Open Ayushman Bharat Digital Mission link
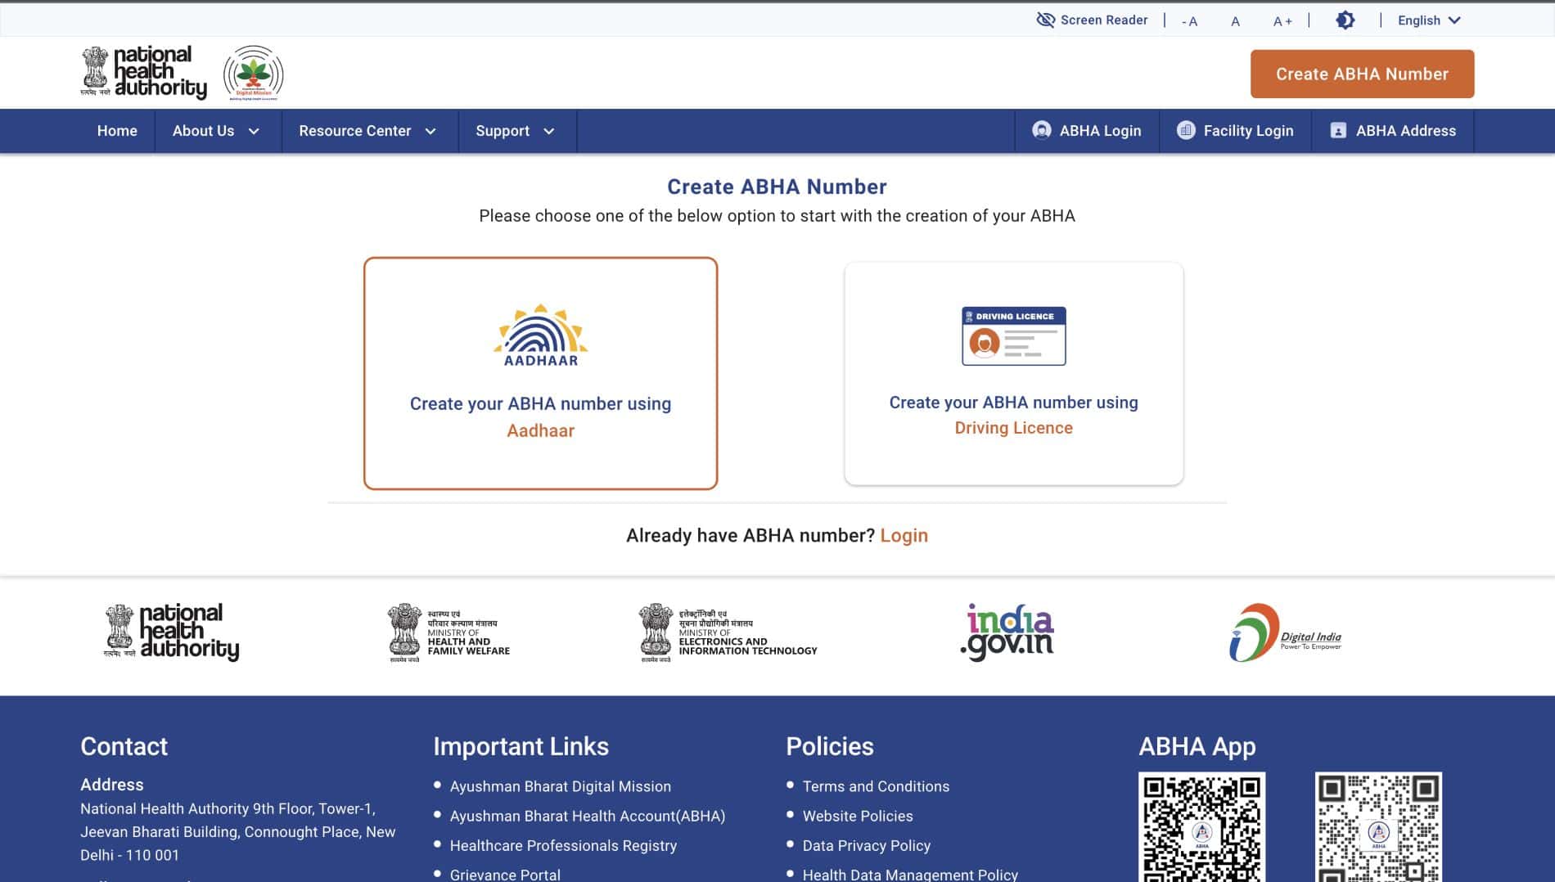Image resolution: width=1555 pixels, height=882 pixels. (x=561, y=786)
